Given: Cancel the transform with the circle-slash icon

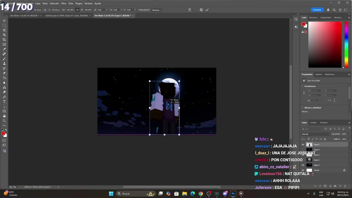Looking at the screenshot, I should tap(201, 10).
